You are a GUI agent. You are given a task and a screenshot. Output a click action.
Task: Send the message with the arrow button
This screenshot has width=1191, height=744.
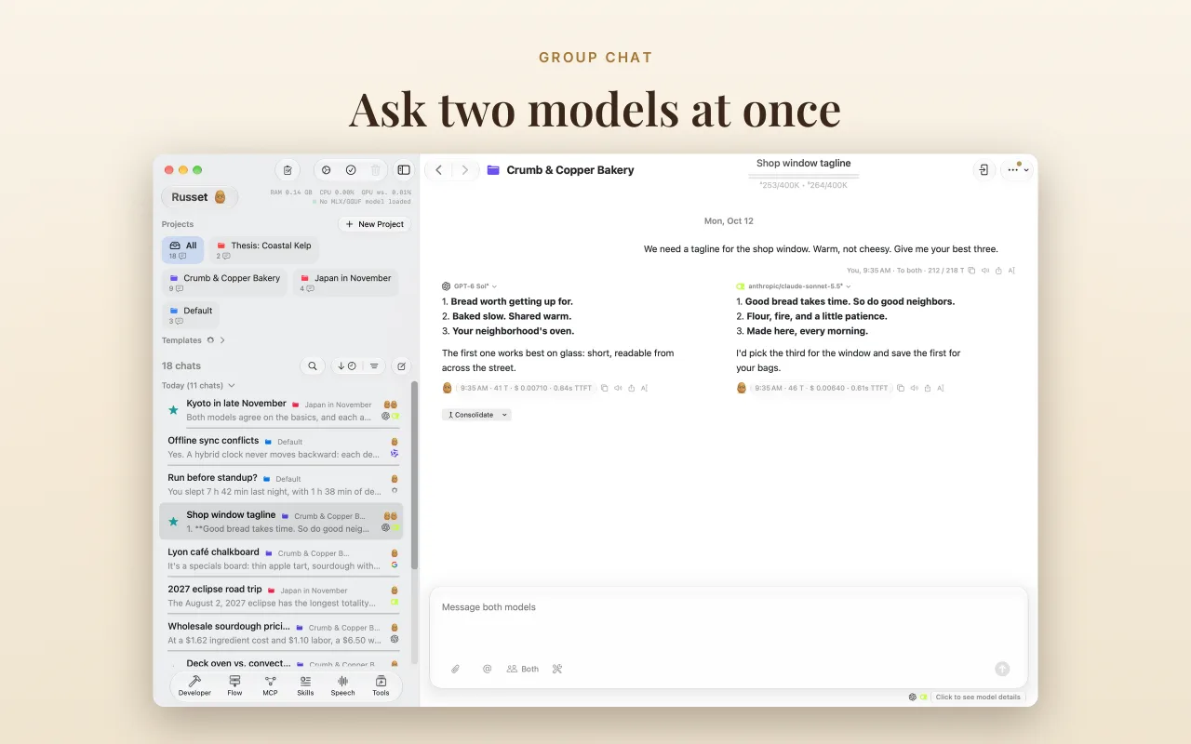(x=1002, y=669)
